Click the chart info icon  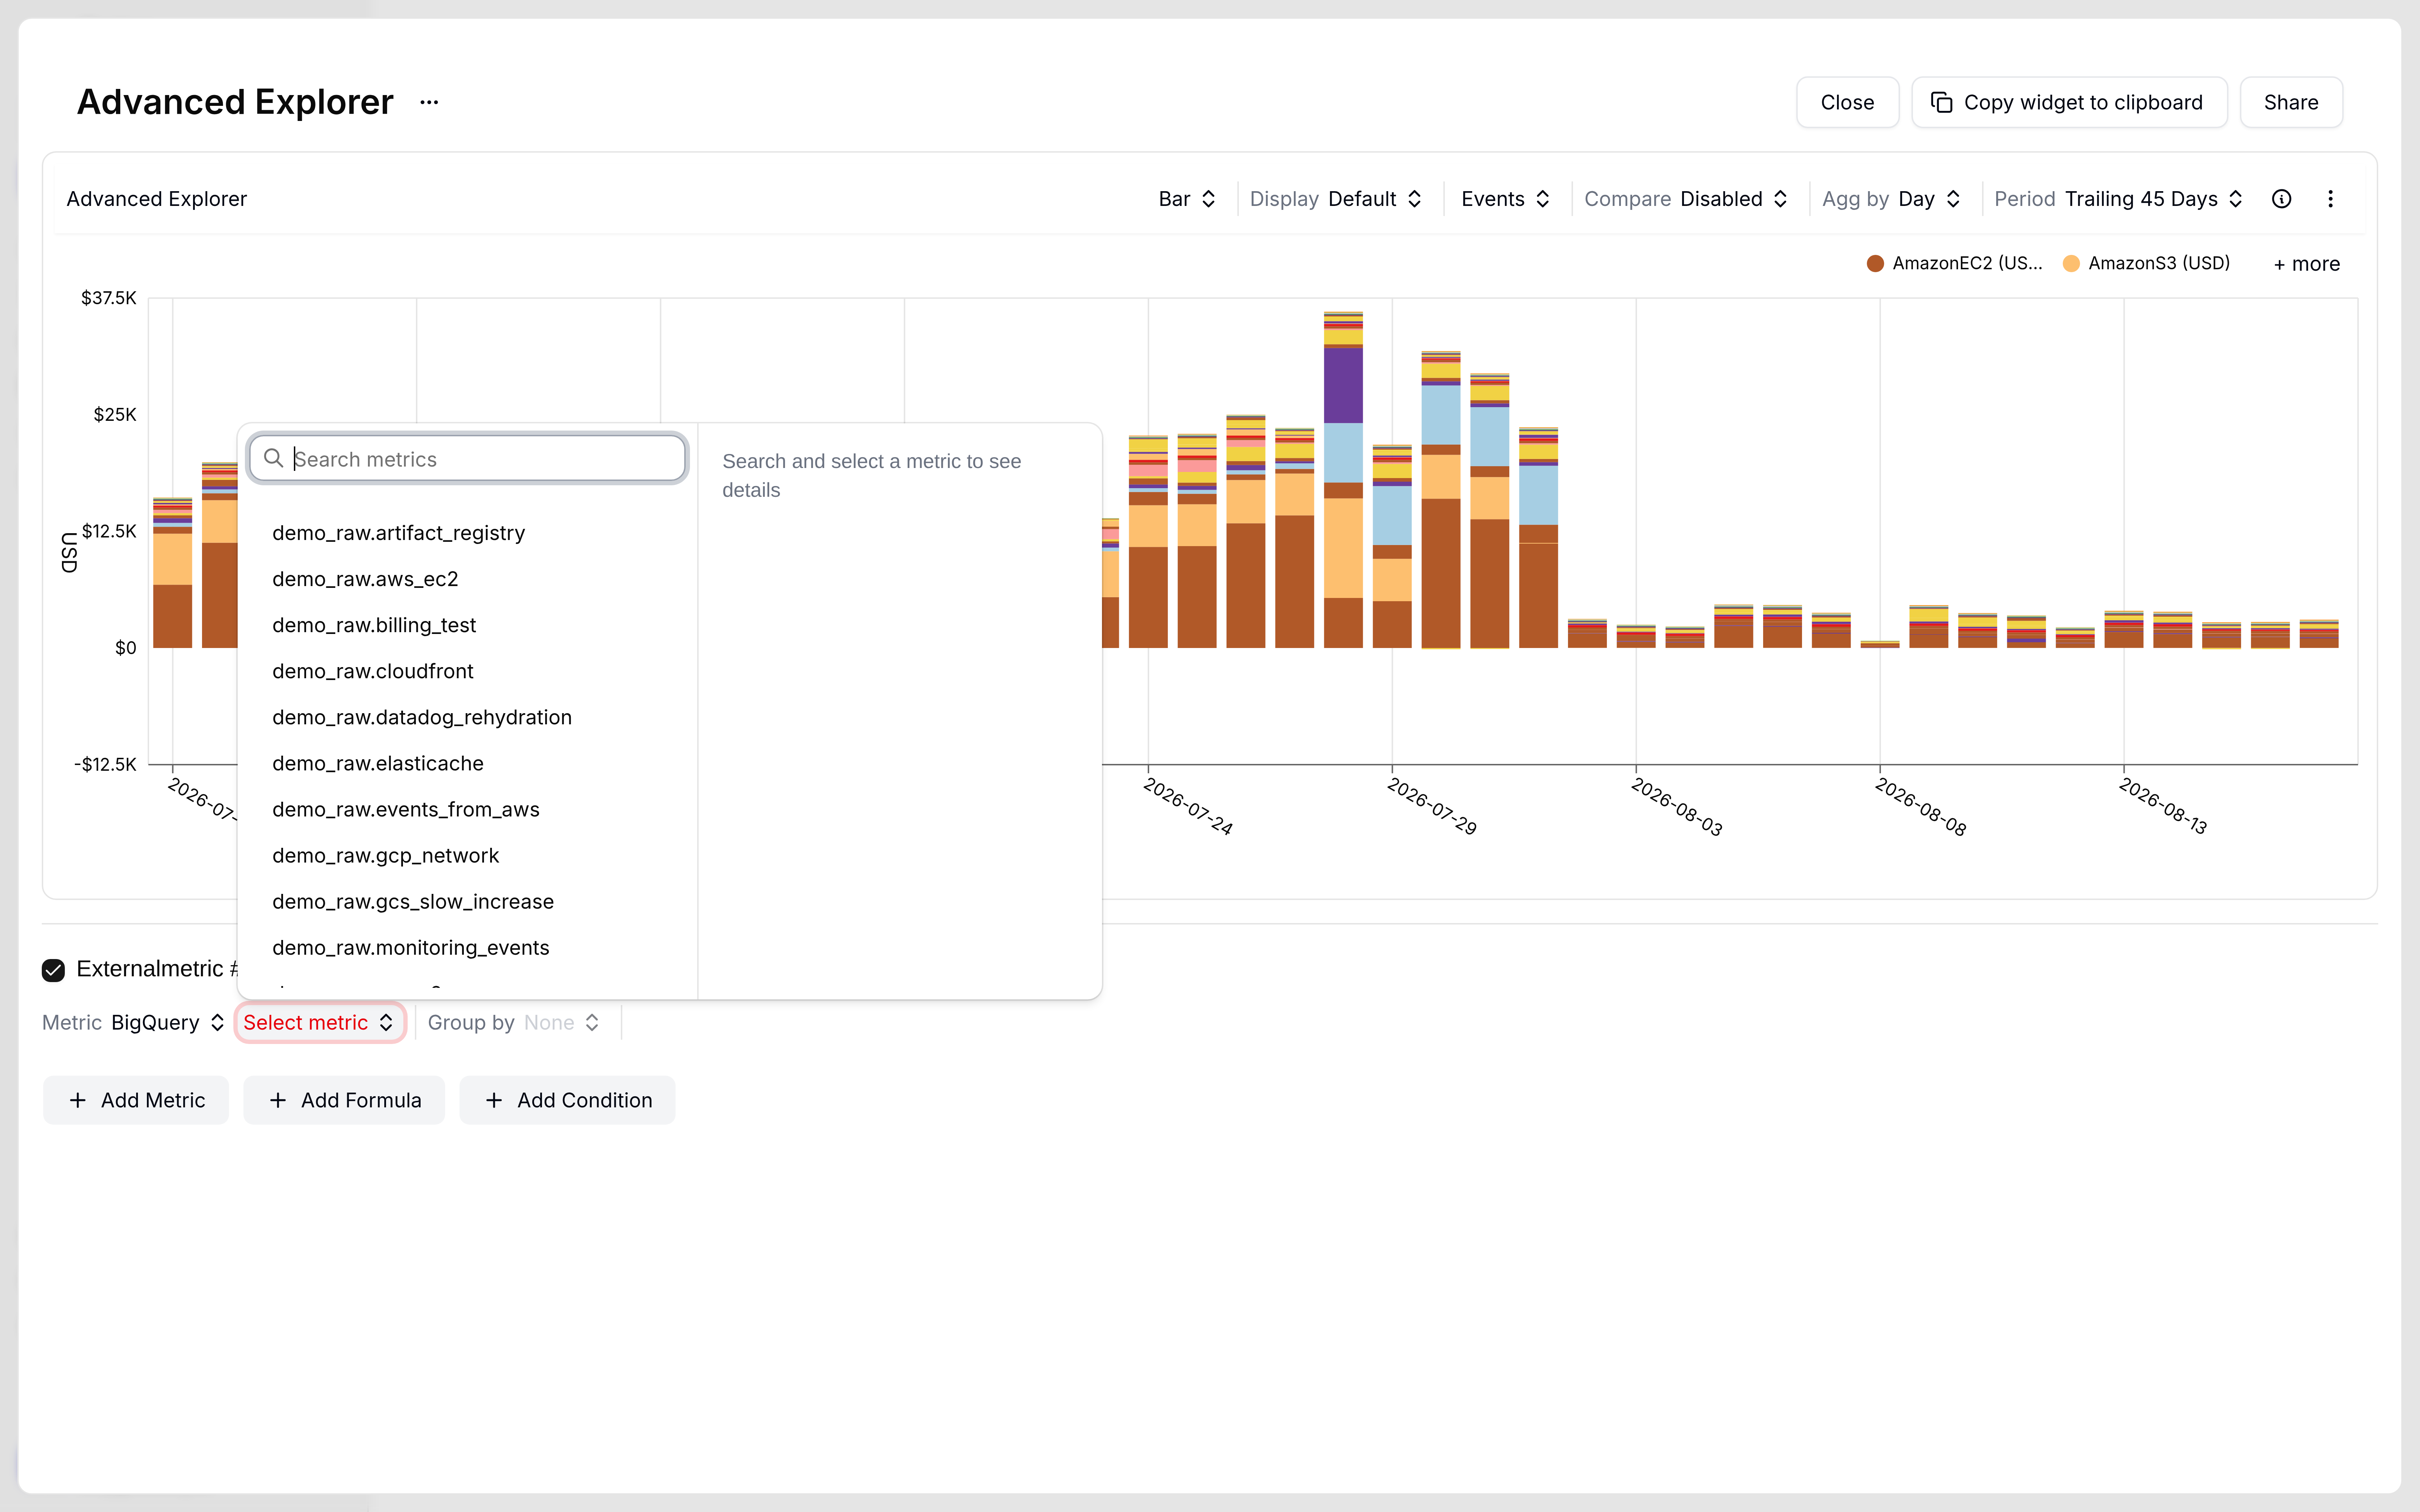2281,199
